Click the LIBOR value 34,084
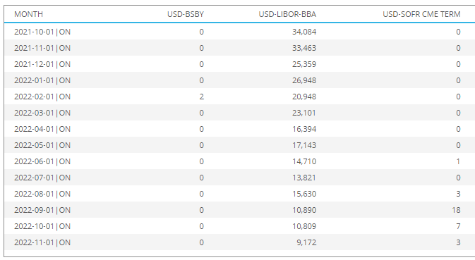 coord(303,32)
